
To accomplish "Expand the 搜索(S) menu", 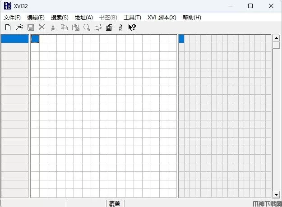I will (x=60, y=17).
